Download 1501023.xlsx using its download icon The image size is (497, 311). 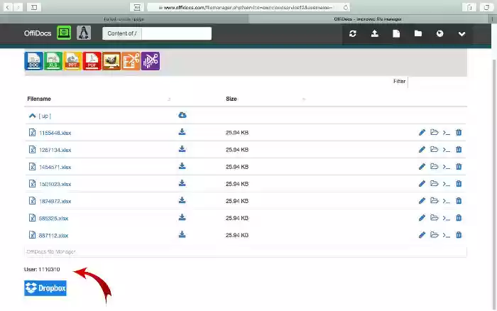click(182, 183)
